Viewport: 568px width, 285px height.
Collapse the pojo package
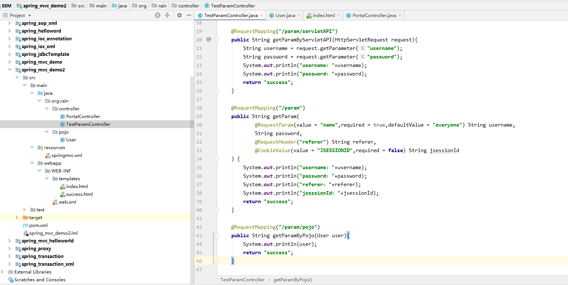(47, 132)
